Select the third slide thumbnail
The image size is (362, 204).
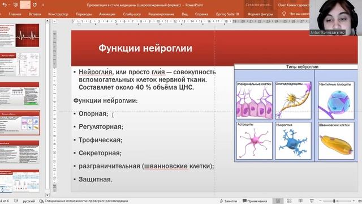pos(20,93)
